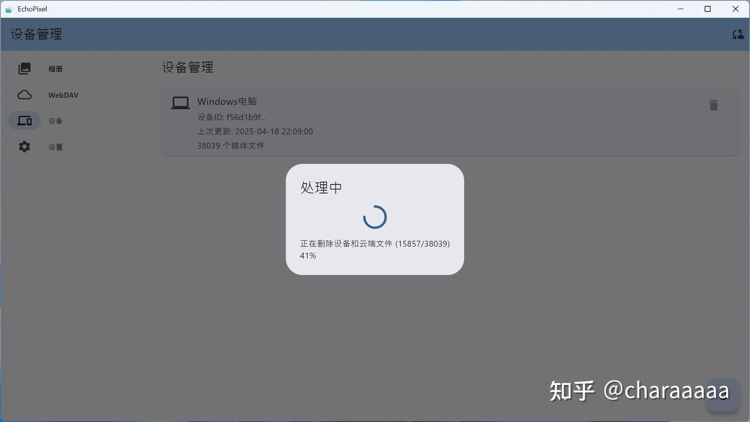
Task: Click the 设备管理 page heading
Action: 187,67
